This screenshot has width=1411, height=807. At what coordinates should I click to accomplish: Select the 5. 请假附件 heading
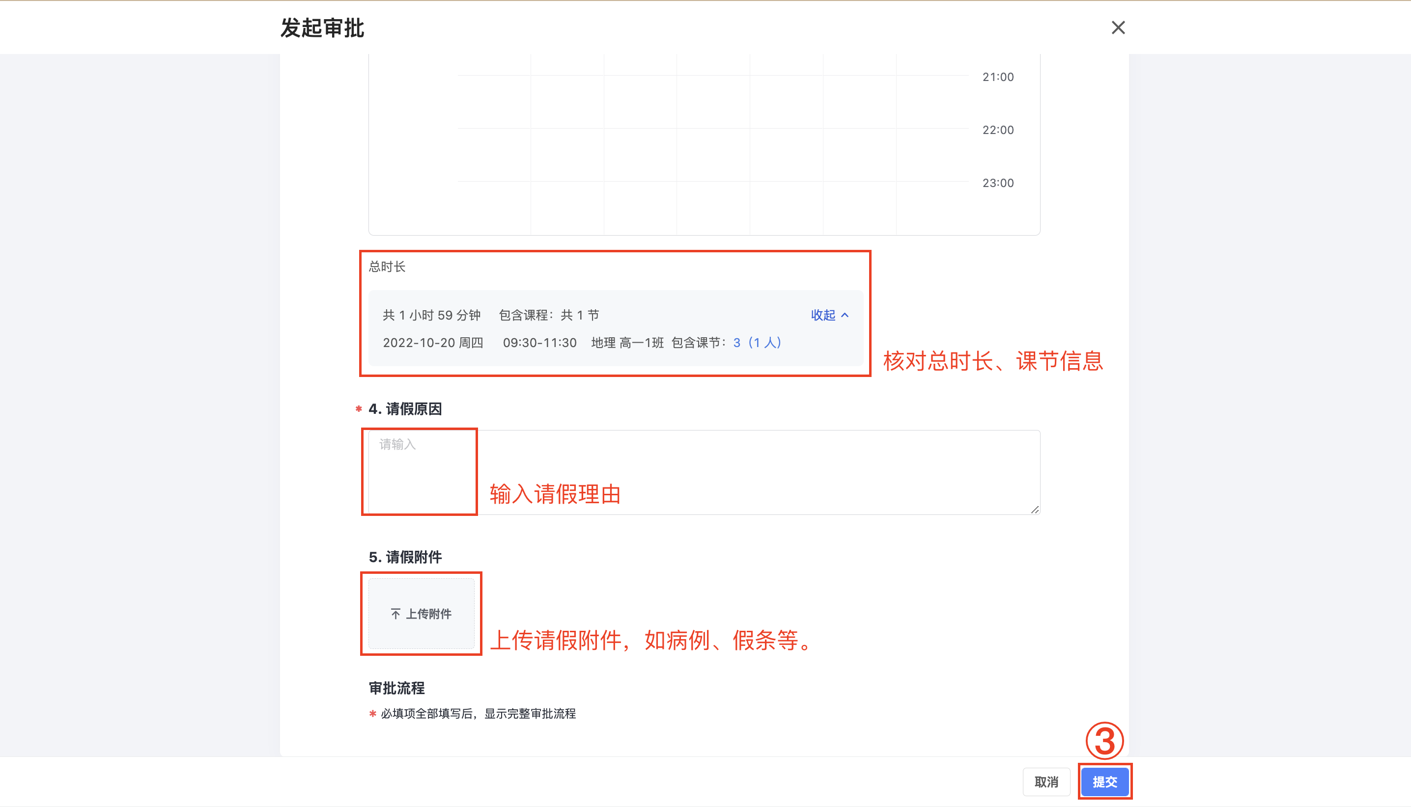(x=405, y=557)
